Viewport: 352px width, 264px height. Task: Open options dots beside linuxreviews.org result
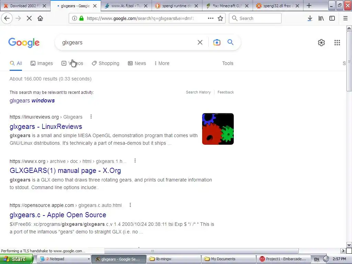point(91,117)
